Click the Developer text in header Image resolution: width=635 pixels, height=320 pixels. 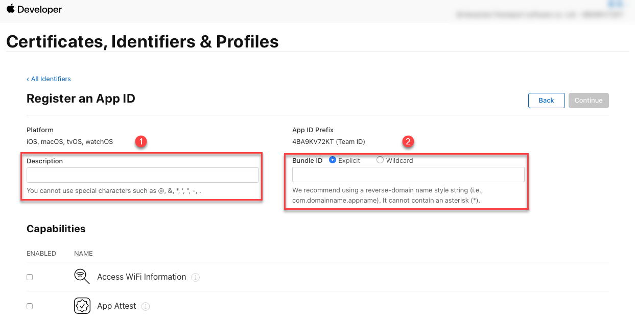coord(39,10)
